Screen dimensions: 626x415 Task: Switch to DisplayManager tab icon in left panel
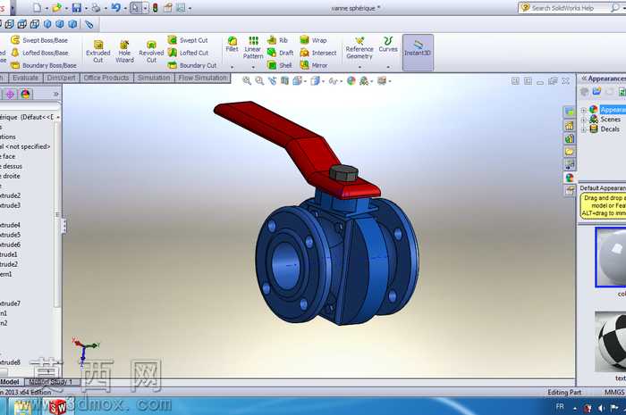tap(25, 94)
